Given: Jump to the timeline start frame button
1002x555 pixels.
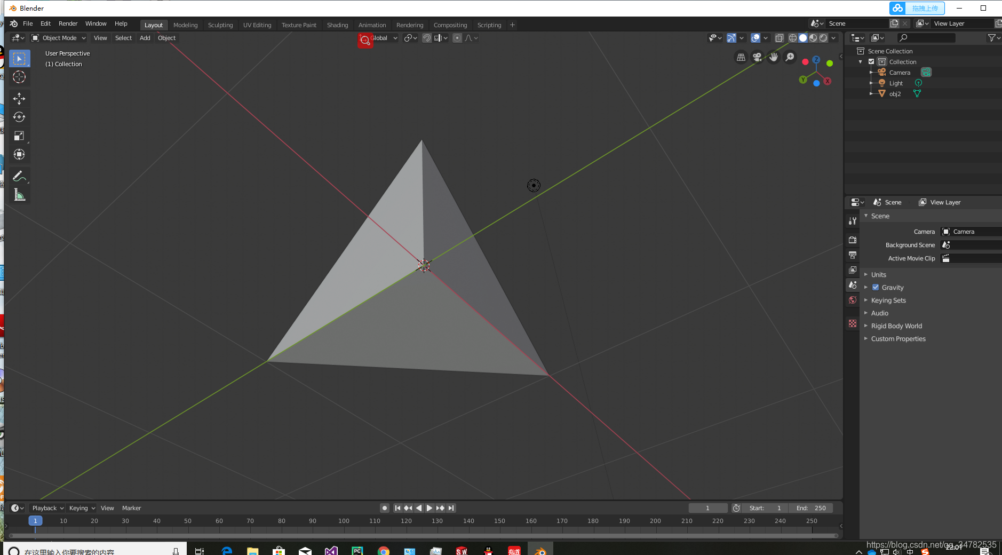Looking at the screenshot, I should (x=397, y=508).
